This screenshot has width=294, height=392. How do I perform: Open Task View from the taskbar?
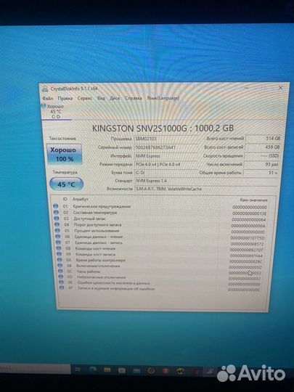(x=78, y=369)
